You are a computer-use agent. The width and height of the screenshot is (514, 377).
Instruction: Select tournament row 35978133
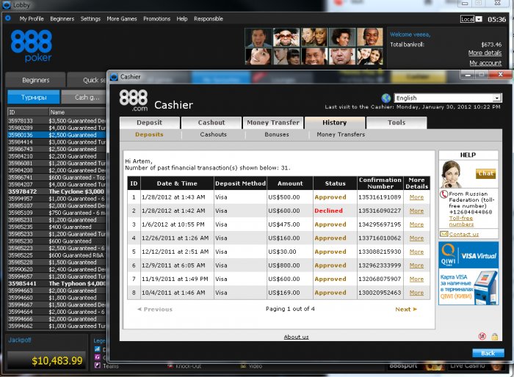coord(57,121)
